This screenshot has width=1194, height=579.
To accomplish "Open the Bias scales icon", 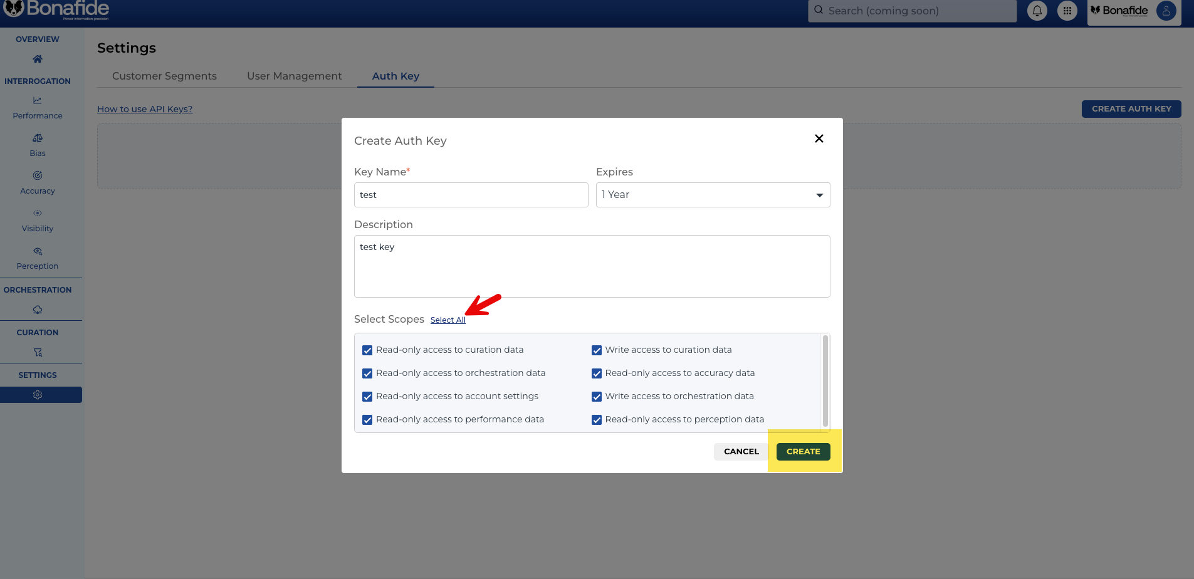I will pos(38,138).
